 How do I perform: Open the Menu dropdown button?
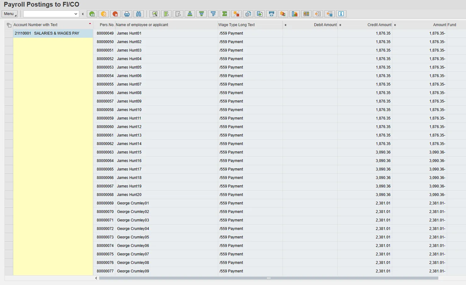point(9,14)
